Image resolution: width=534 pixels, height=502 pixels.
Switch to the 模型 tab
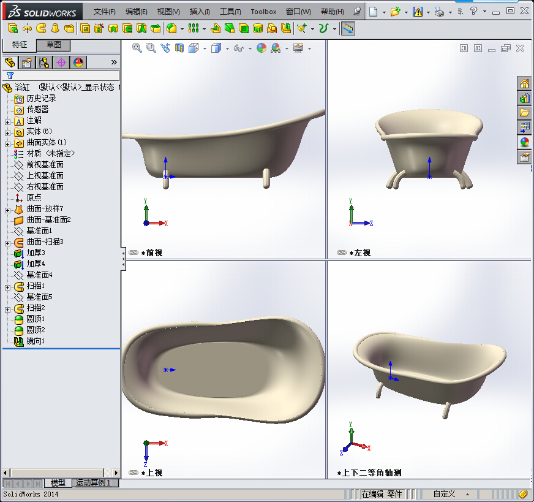[58, 483]
